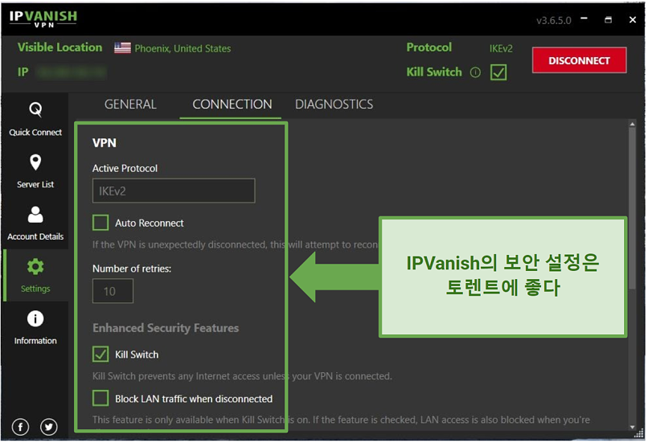Click the v3.6.5.0 version label
The width and height of the screenshot is (648, 443).
click(x=554, y=20)
